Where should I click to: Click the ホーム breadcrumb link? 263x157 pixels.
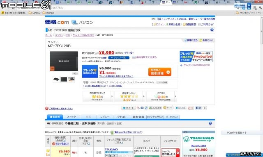tap(48, 35)
